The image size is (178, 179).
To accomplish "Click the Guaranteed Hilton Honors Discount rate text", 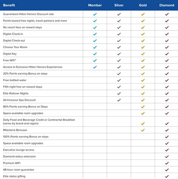I will click(x=29, y=14).
